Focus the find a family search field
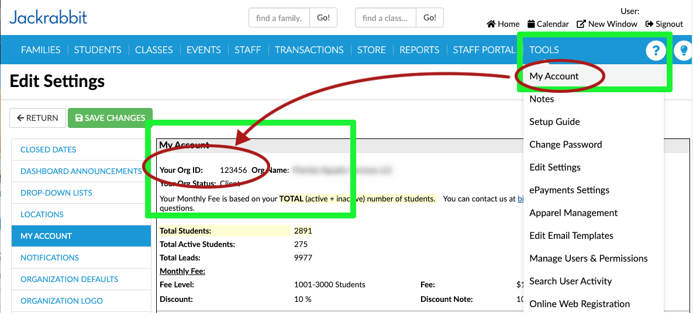This screenshot has width=693, height=313. click(x=280, y=18)
